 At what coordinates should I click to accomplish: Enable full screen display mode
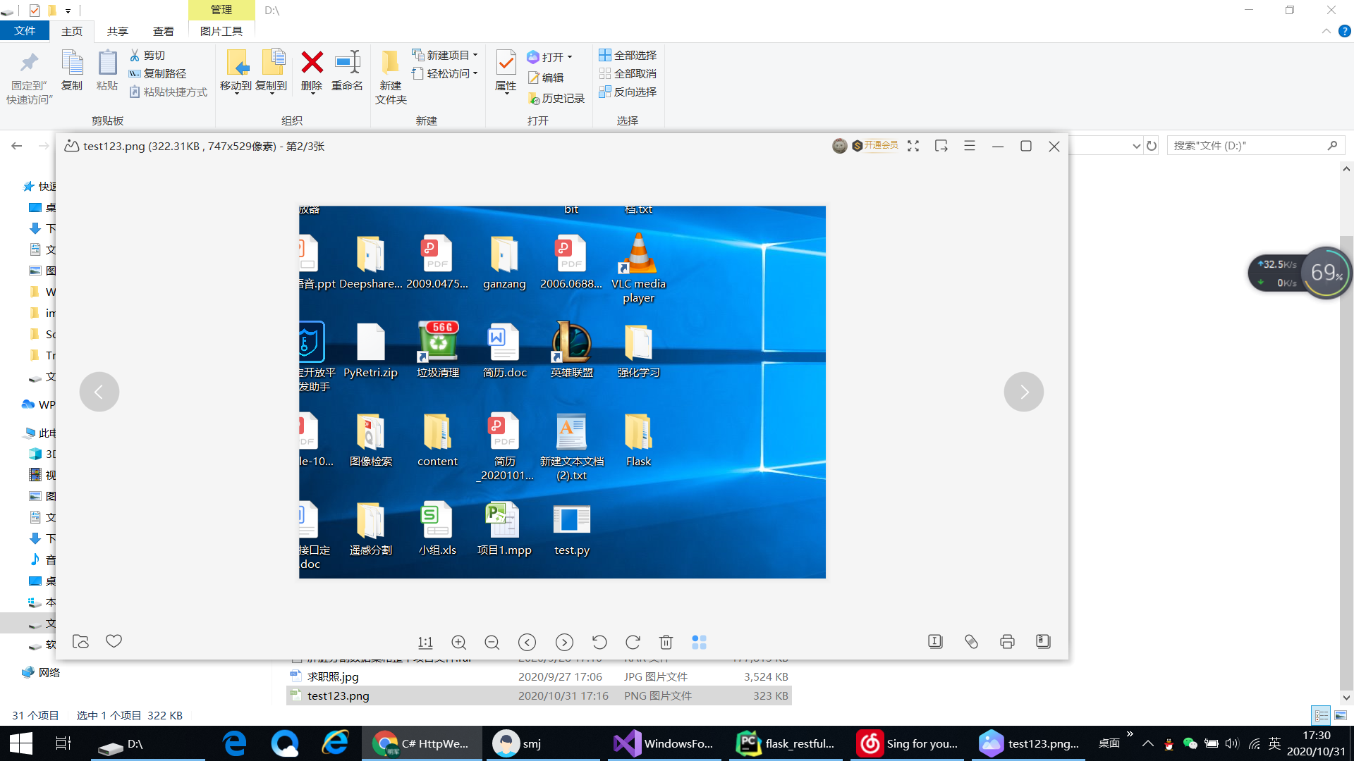pos(913,146)
